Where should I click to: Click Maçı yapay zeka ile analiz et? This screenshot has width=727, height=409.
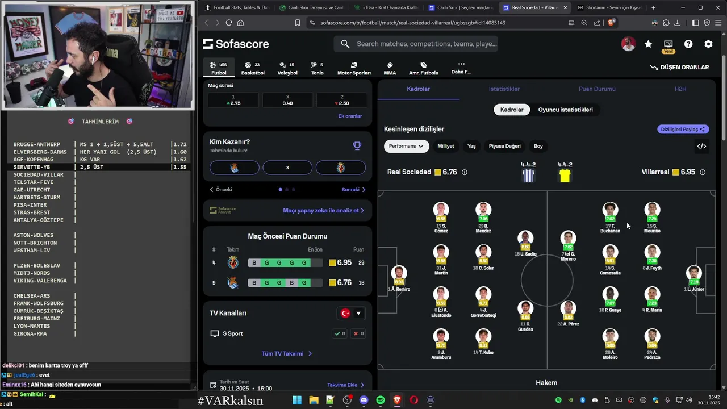tap(323, 210)
